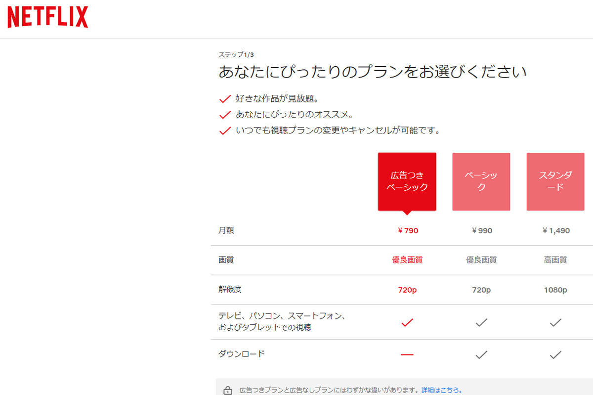Viewport: 593px width, 395px height.
Task: Click the checkmark under スタンダード for device viewing
Action: [555, 322]
